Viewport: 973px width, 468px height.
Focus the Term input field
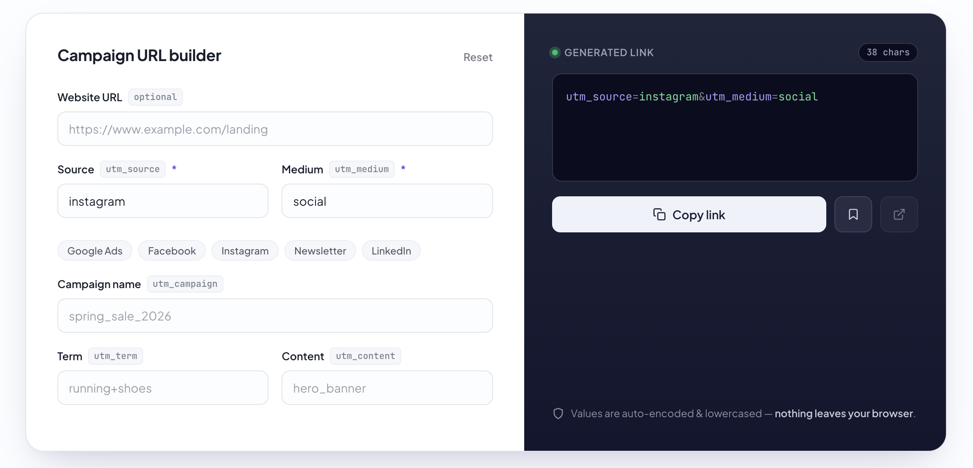163,388
